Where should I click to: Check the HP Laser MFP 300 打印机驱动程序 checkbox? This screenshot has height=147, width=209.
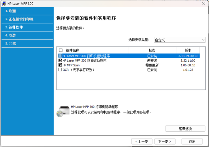click(x=60, y=56)
